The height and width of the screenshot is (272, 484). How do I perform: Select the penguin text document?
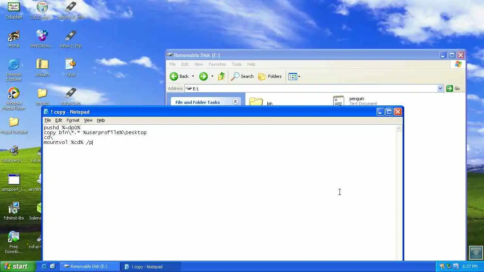click(355, 101)
